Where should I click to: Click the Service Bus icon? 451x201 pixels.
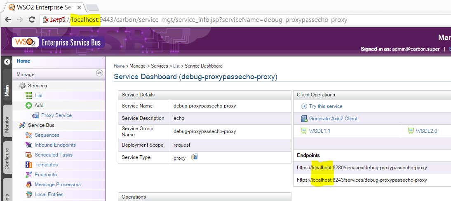click(x=22, y=125)
